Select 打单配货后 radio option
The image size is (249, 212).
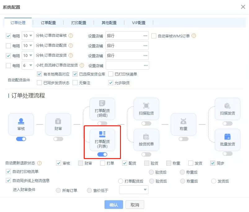(x=121, y=181)
